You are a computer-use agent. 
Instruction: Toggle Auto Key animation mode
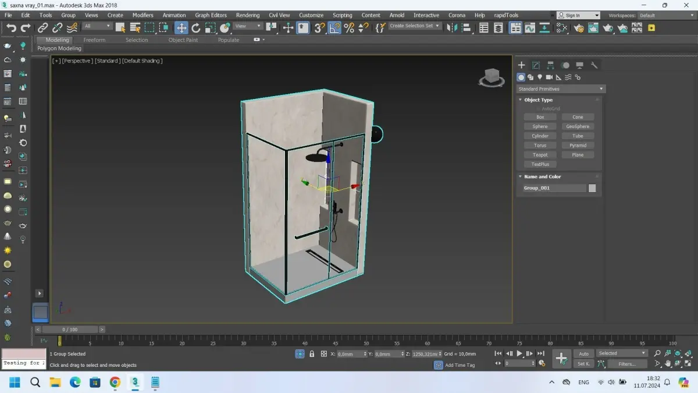pos(583,353)
